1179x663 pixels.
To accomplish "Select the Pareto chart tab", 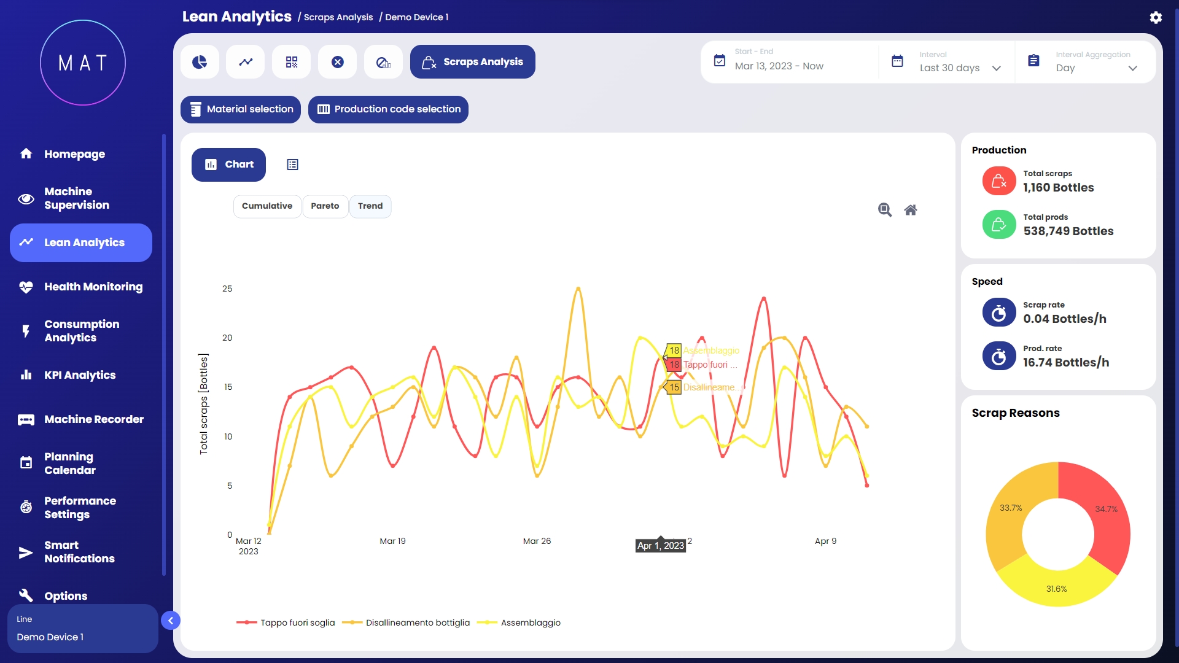I will click(325, 206).
